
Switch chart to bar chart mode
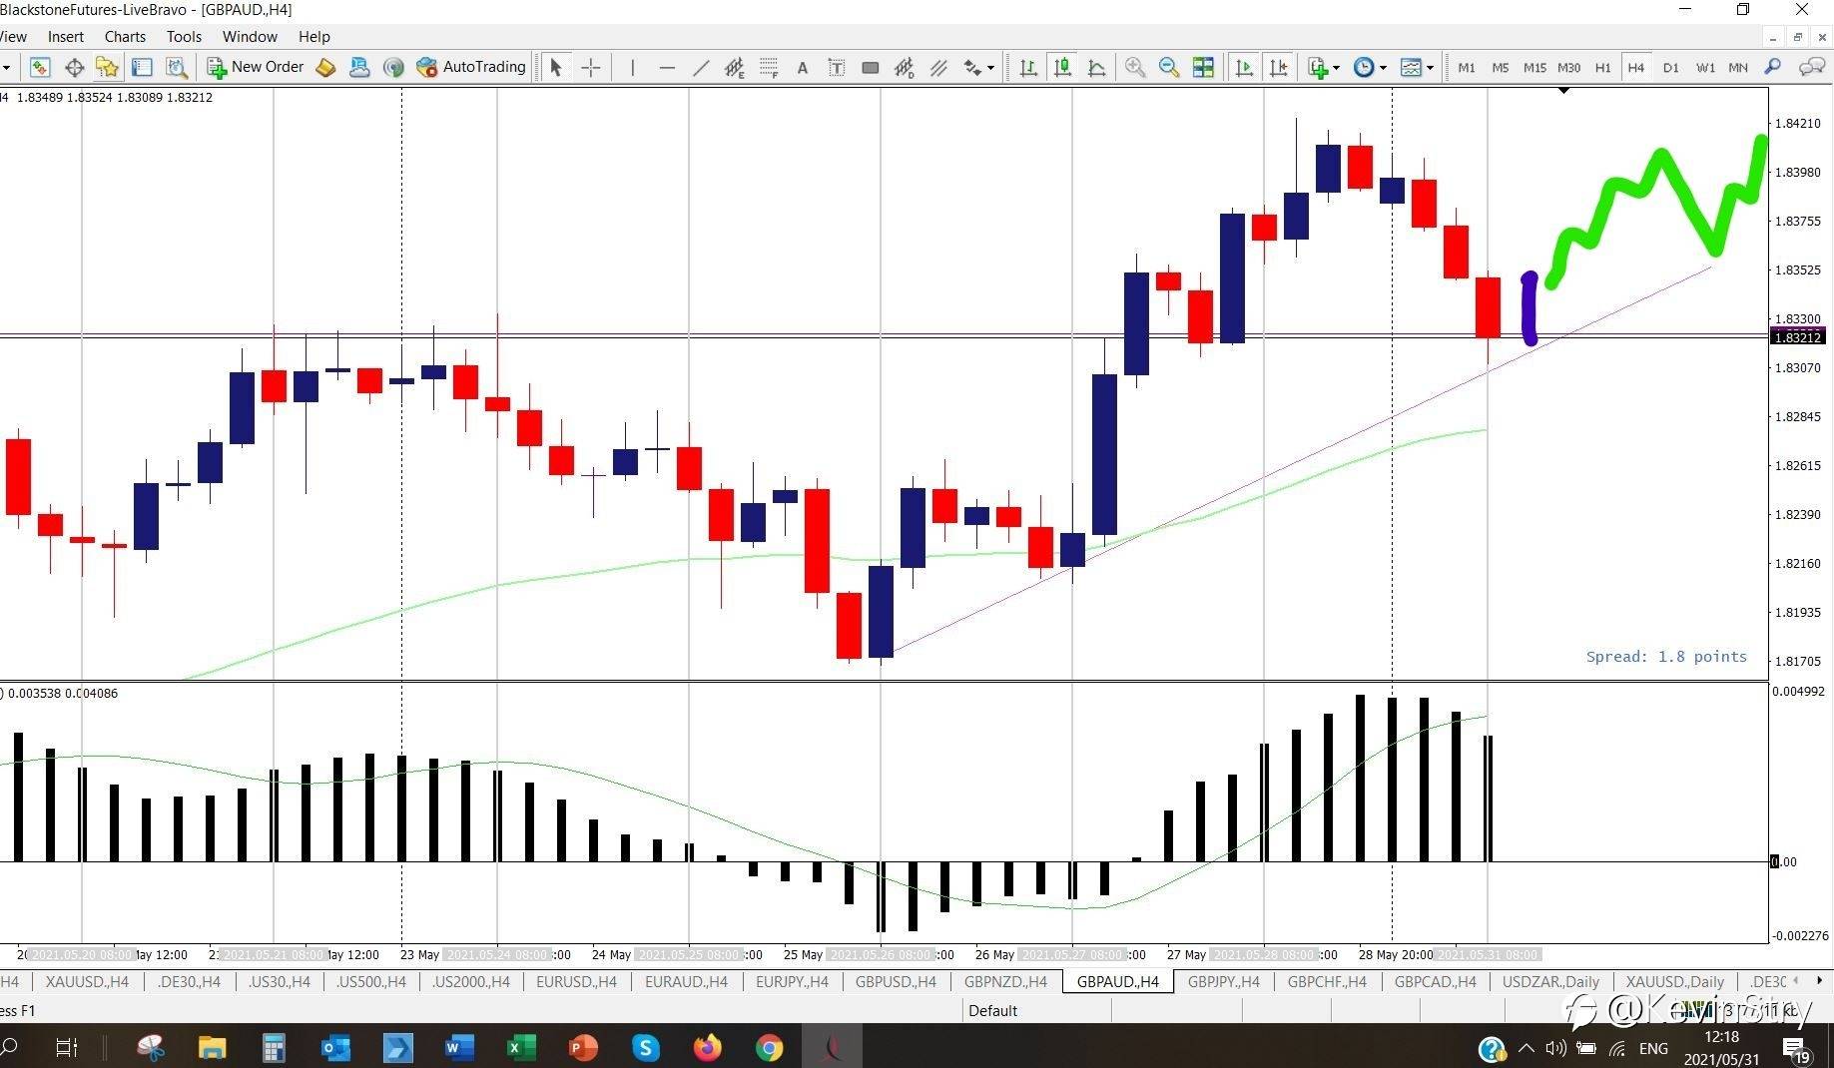point(1028,67)
